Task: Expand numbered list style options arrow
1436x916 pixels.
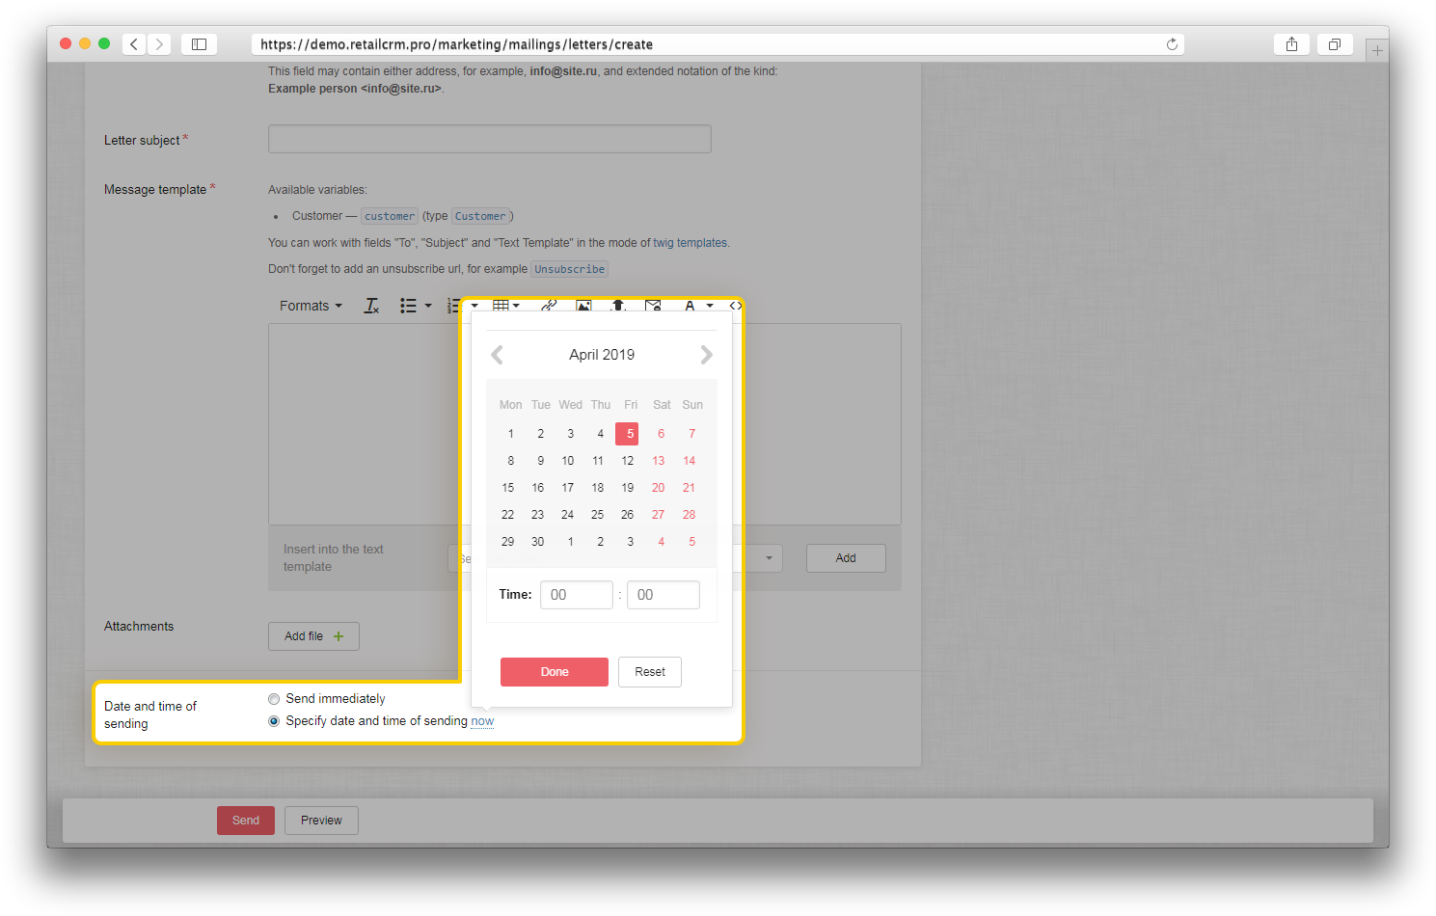Action: [x=474, y=306]
